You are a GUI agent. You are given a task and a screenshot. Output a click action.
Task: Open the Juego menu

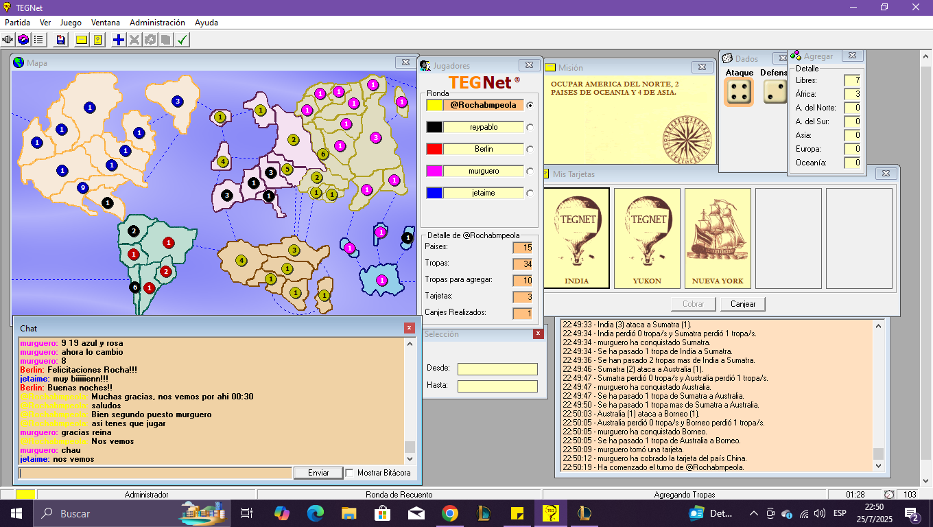[x=71, y=23]
